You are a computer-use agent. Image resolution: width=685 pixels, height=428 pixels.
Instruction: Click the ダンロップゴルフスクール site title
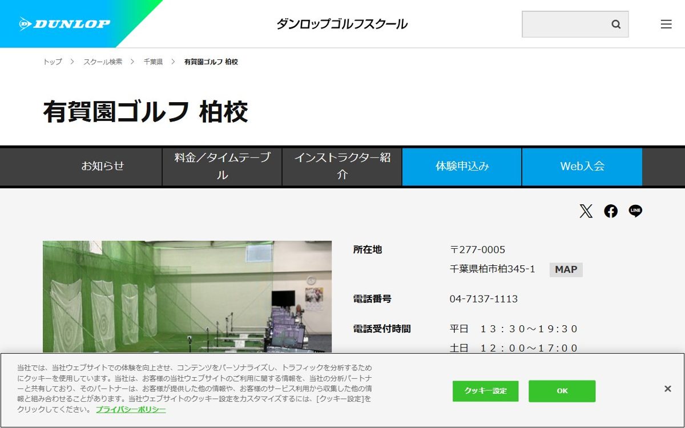[x=342, y=24]
